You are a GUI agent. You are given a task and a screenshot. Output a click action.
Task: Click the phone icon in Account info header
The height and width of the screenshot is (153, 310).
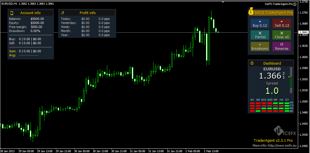pos(12,13)
